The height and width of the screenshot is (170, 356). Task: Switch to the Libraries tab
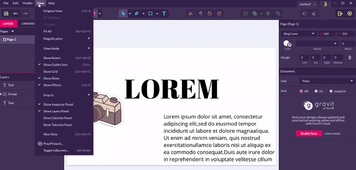28,23
